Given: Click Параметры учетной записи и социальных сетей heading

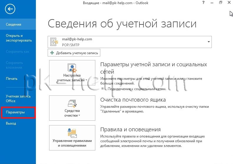Looking at the screenshot, I should [x=154, y=68].
